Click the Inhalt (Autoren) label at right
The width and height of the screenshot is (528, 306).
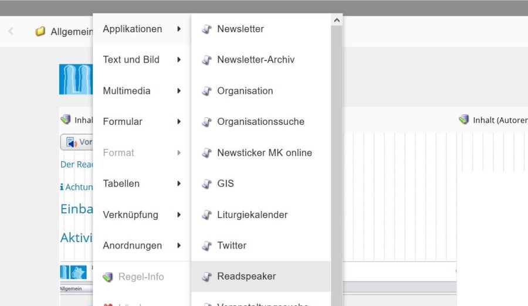(499, 120)
